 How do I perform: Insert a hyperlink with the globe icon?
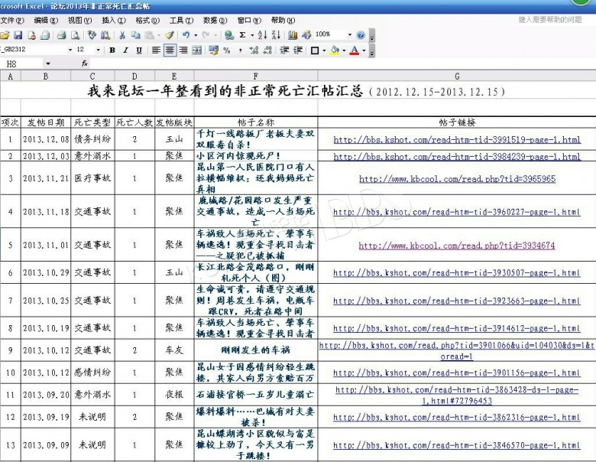click(228, 35)
